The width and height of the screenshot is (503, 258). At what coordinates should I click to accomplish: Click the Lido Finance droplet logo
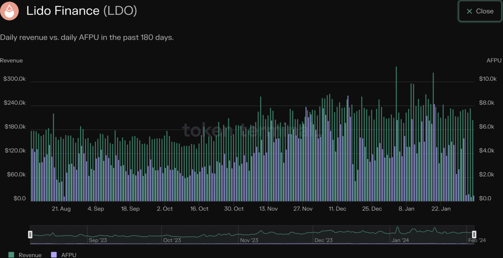coord(9,11)
